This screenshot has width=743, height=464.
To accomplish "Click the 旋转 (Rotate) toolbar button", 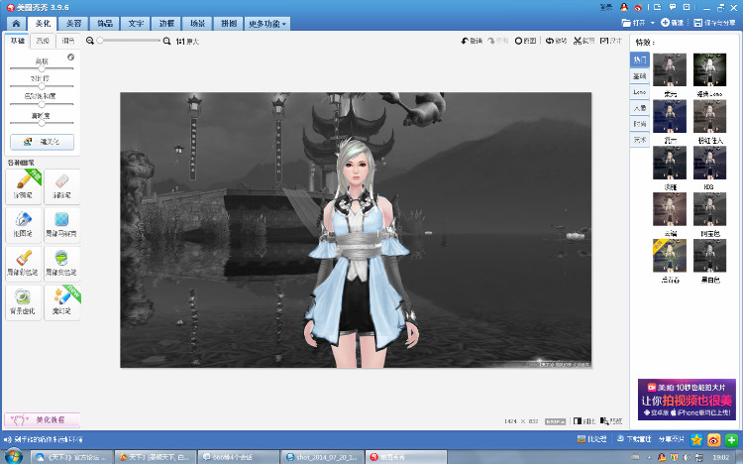I will tap(557, 41).
